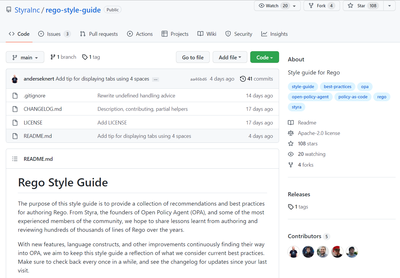This screenshot has height=278, width=400.
Task: Select the best-practices topic tag
Action: point(337,87)
